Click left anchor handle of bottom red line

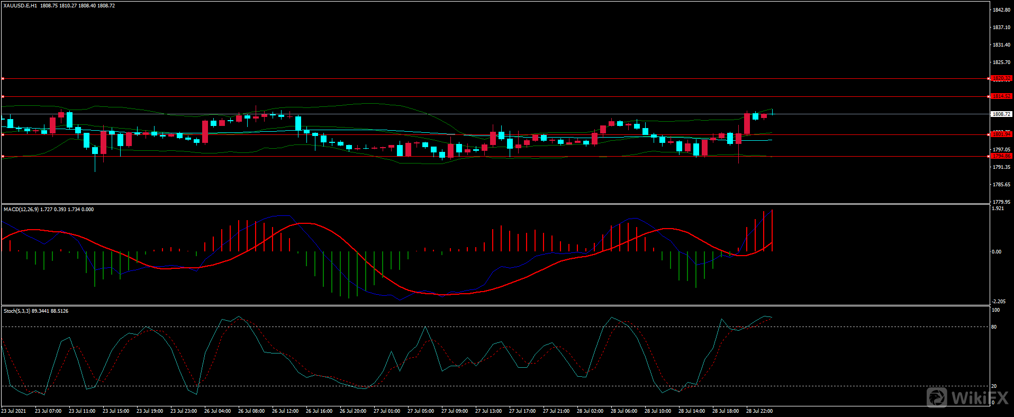tap(3, 156)
